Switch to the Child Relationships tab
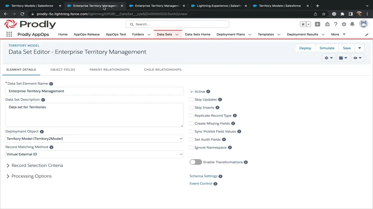373x209 pixels. (163, 70)
